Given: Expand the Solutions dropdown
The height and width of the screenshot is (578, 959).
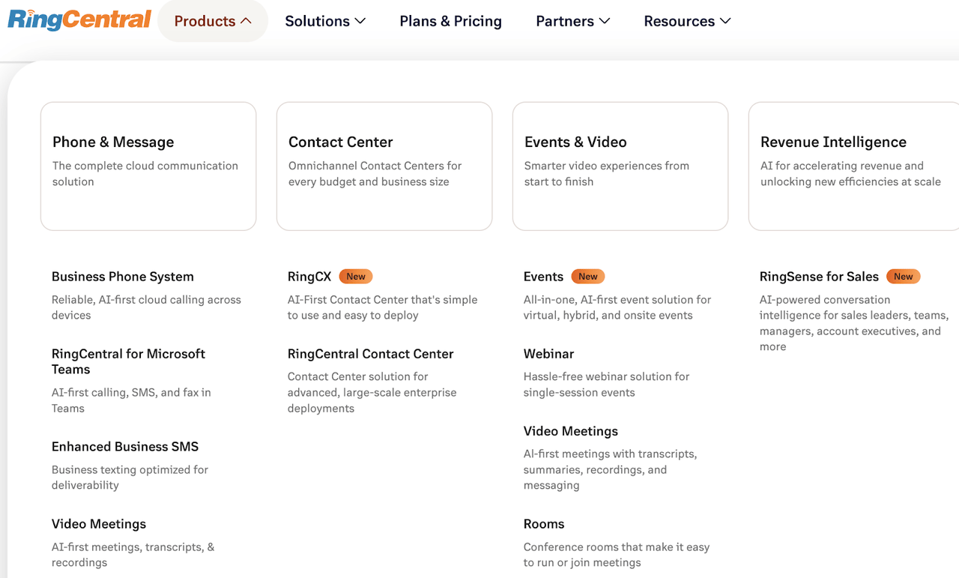Looking at the screenshot, I should pyautogui.click(x=325, y=21).
